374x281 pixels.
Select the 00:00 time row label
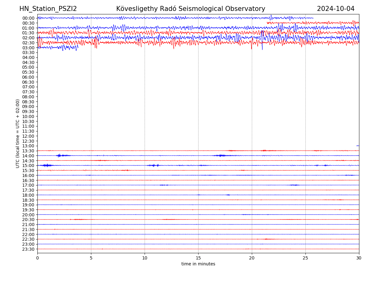pyautogui.click(x=28, y=18)
